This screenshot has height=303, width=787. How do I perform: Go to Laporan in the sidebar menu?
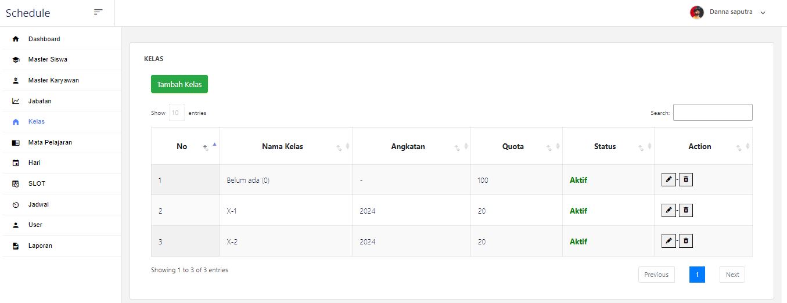[40, 246]
